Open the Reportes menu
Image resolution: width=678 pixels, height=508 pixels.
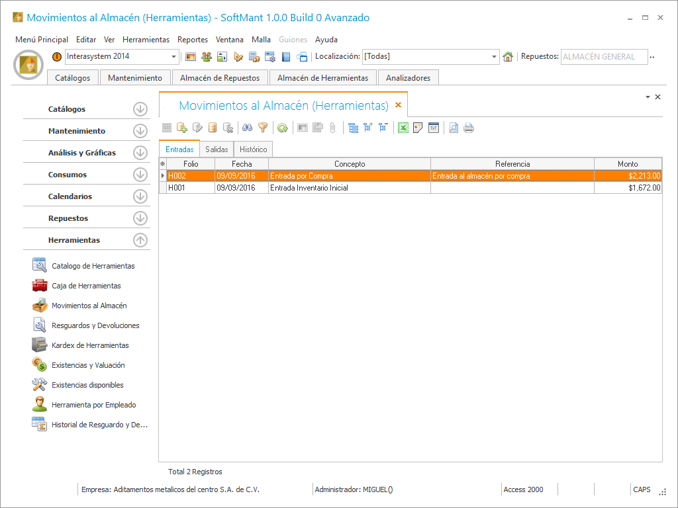click(193, 40)
